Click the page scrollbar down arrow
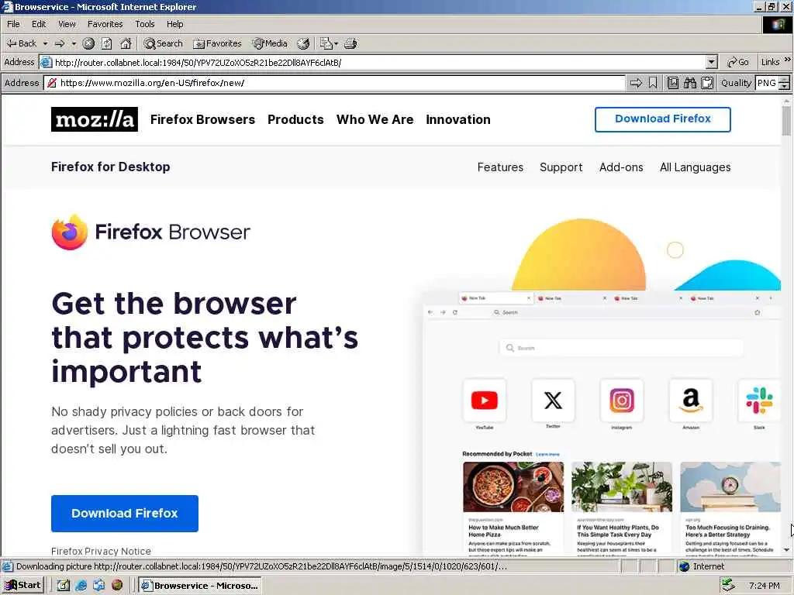 coord(786,549)
